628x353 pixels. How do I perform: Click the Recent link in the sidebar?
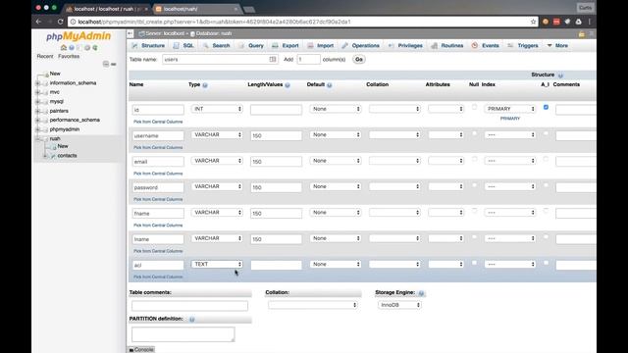pos(45,57)
